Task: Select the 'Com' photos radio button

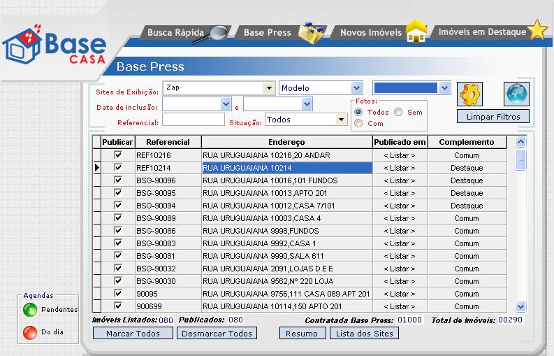Action: point(359,123)
